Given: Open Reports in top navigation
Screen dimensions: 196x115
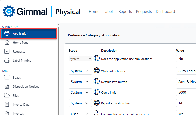Looking at the screenshot, I should [x=125, y=12].
